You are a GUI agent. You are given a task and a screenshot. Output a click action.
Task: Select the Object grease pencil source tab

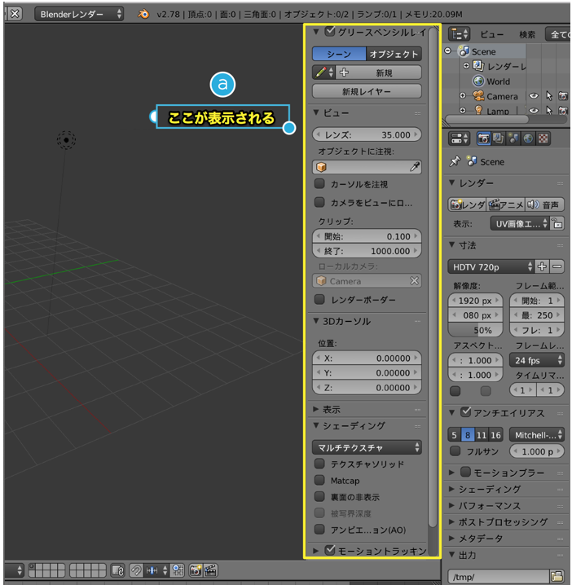pyautogui.click(x=394, y=54)
